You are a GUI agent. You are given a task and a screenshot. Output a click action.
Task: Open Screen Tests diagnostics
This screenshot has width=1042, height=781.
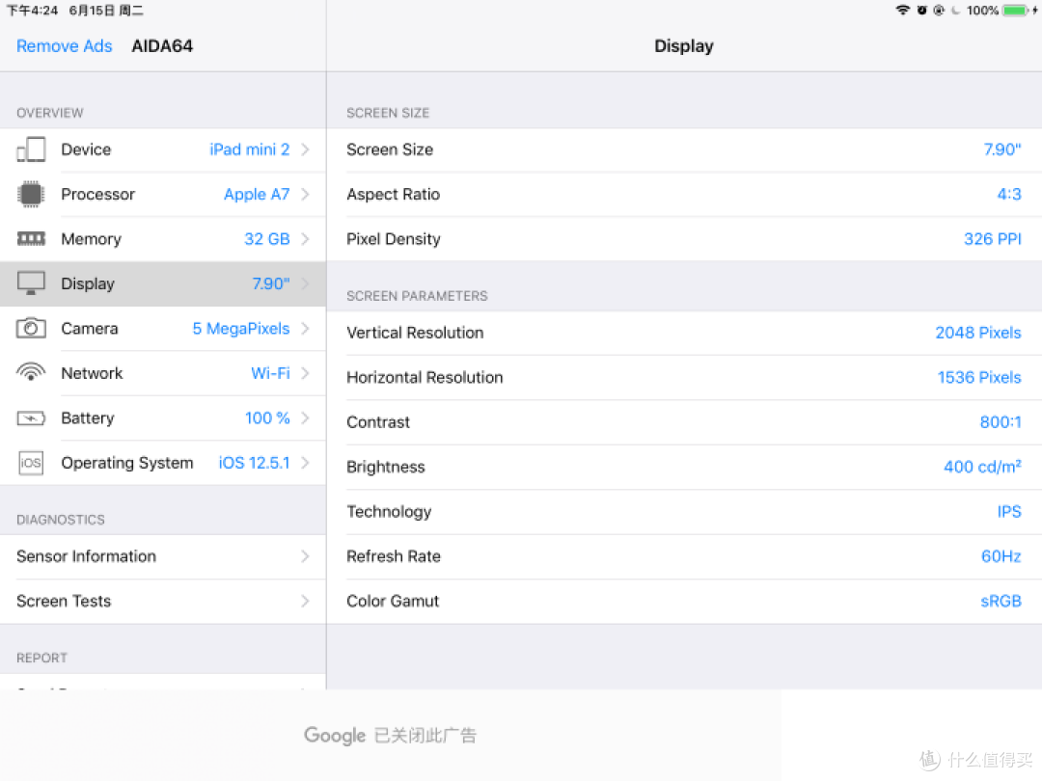coord(163,601)
